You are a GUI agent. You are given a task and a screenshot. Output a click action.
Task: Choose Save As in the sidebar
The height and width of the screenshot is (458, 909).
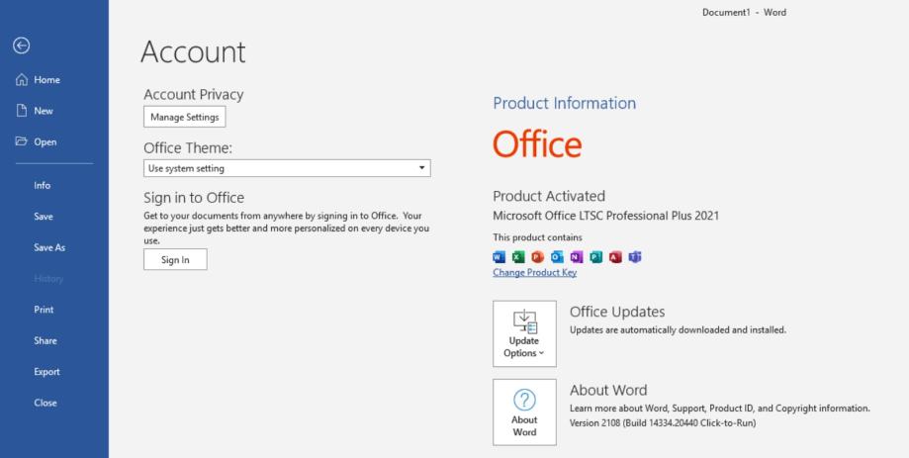click(49, 247)
